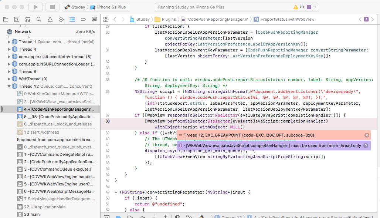Image resolution: width=380 pixels, height=218 pixels.
Task: Open the Breakpoint navigator tab
Action: pyautogui.click(x=83, y=19)
